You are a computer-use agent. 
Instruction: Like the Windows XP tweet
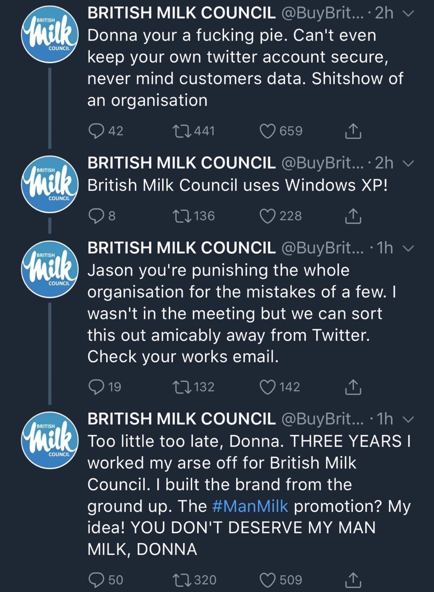(x=268, y=216)
